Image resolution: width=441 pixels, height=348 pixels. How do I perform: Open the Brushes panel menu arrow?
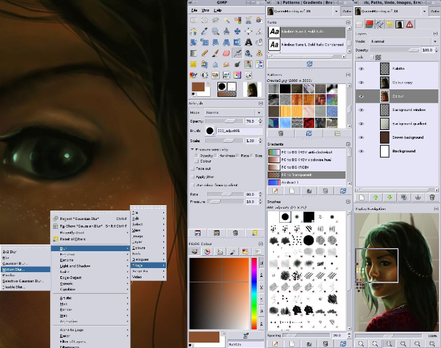pos(348,202)
